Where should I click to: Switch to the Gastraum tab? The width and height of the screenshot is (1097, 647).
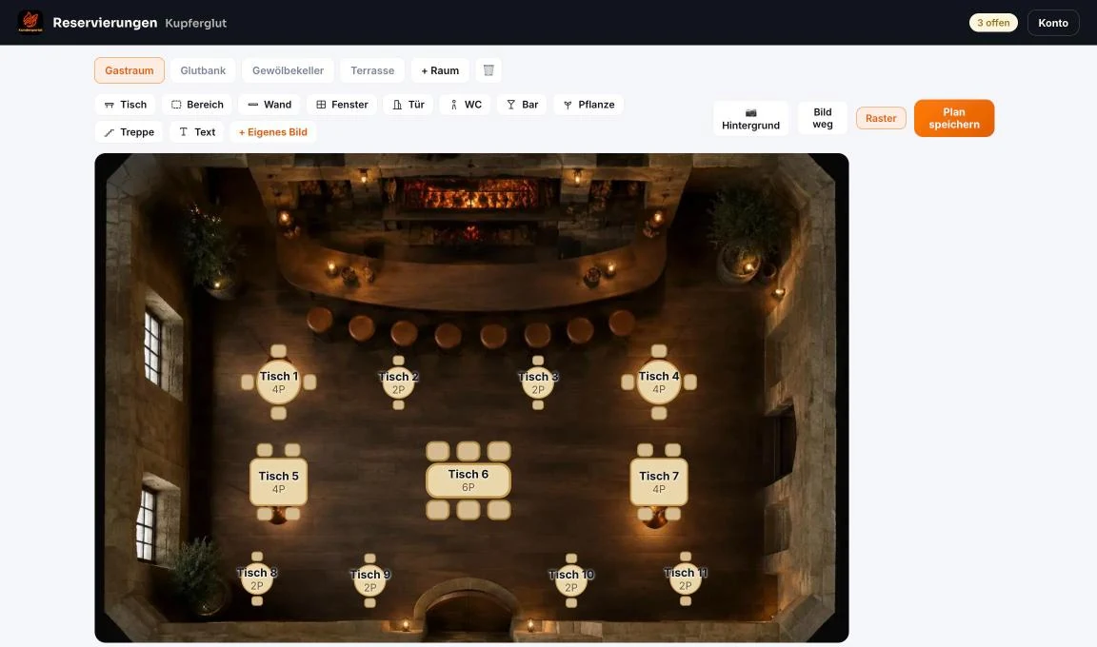tap(130, 69)
